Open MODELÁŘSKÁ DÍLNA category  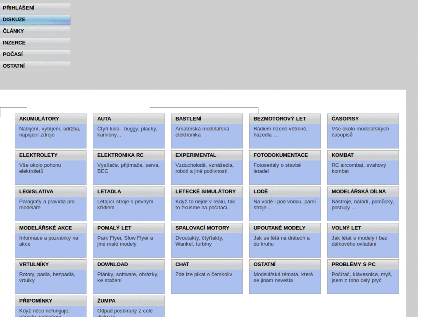point(359,192)
